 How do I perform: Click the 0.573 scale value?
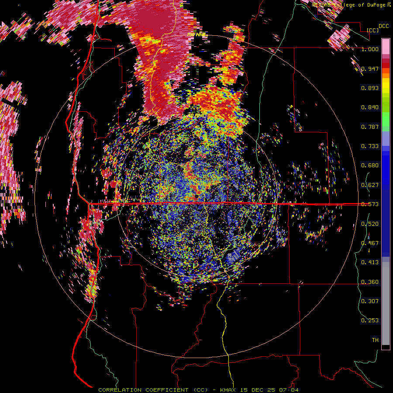pos(370,204)
